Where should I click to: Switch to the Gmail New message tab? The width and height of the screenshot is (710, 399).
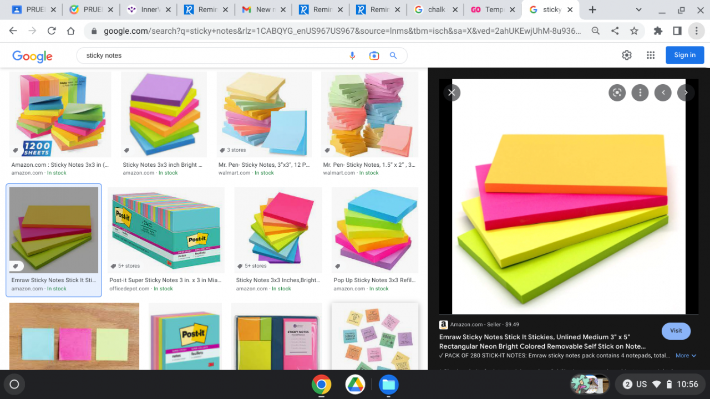263,9
